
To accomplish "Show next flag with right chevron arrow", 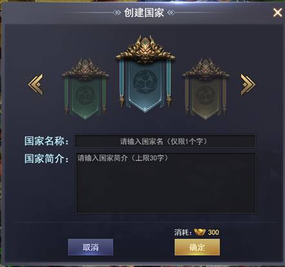I will coord(248,84).
